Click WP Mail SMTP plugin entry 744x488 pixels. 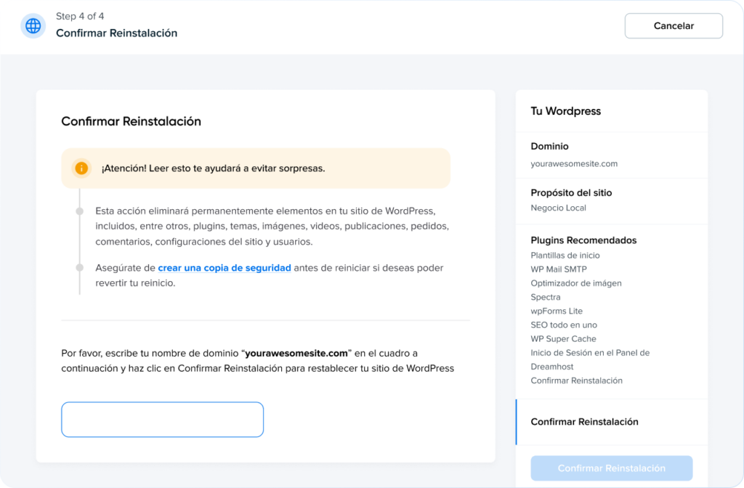560,269
